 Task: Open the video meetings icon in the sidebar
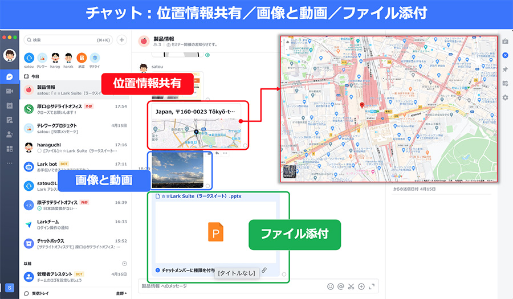click(10, 91)
